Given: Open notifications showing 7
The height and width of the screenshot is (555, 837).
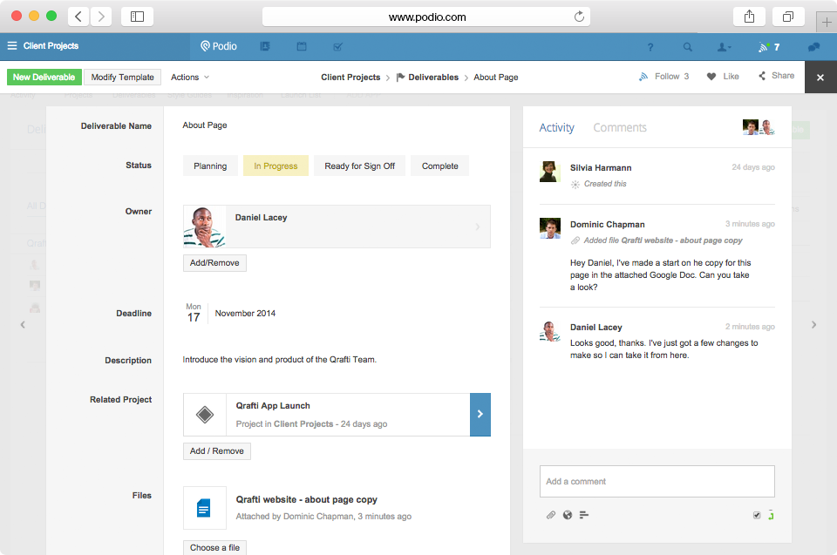Looking at the screenshot, I should coord(769,47).
